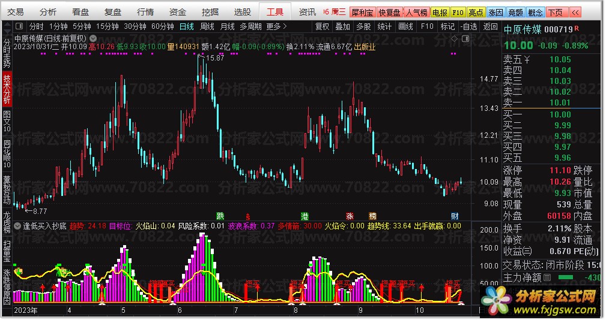
Task: Click the green 跌 event marker
Action: [x=220, y=216]
